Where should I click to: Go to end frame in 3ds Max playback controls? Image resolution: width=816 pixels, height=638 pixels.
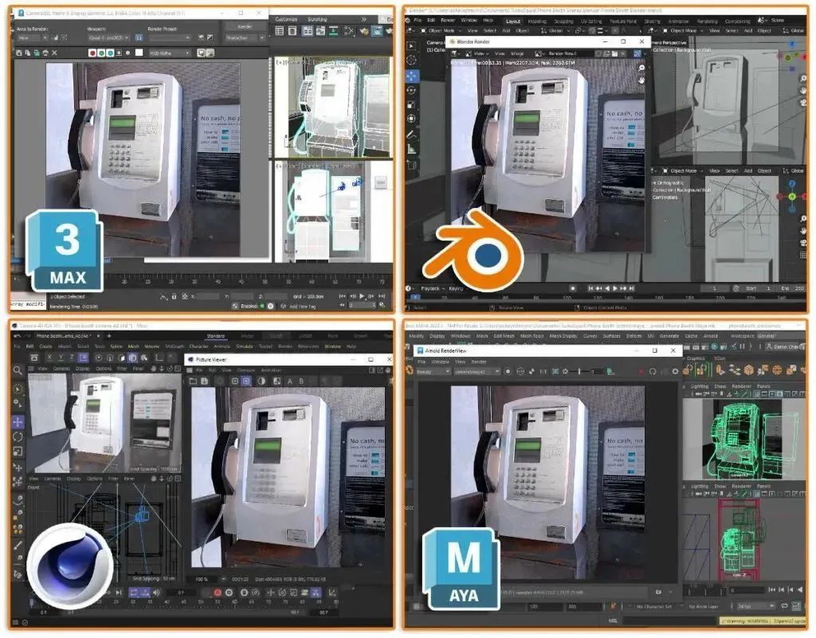click(382, 296)
